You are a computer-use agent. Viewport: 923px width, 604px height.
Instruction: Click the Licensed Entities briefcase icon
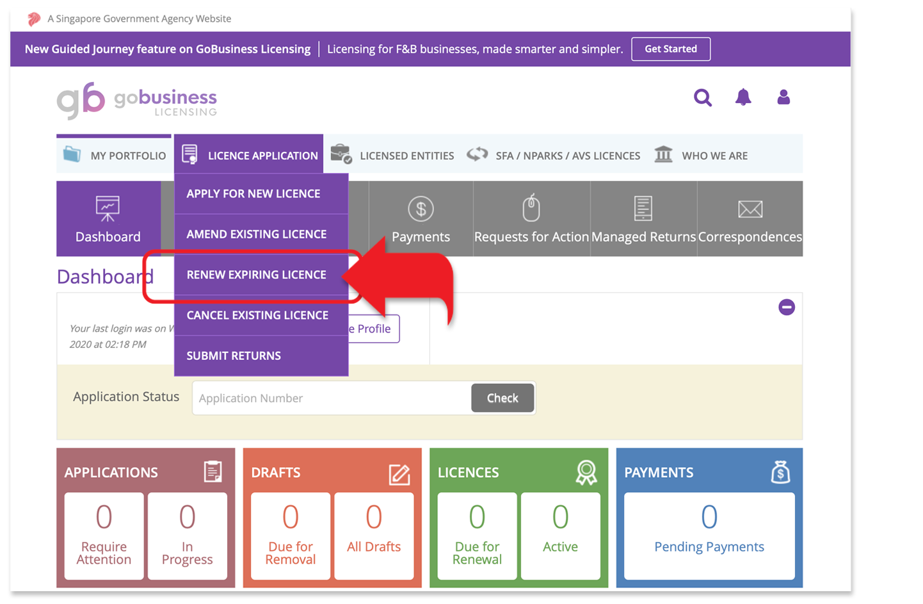[341, 154]
